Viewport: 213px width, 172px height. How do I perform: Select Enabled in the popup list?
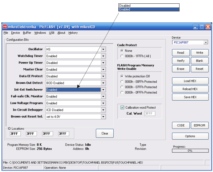pyautogui.click(x=149, y=9)
